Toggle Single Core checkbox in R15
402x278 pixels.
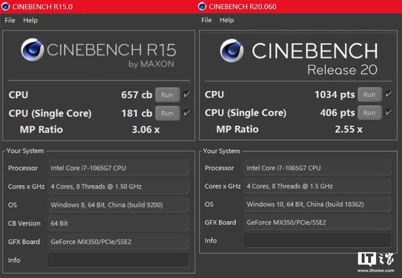pos(187,112)
